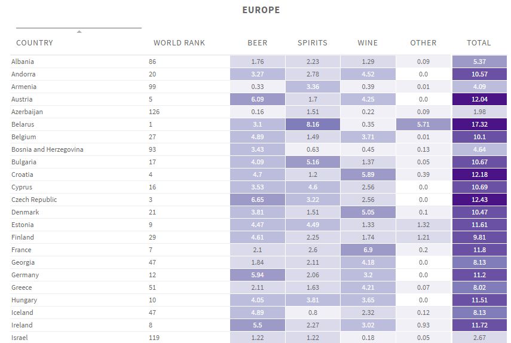
Task: Sort by the BEER column header
Action: [x=258, y=43]
